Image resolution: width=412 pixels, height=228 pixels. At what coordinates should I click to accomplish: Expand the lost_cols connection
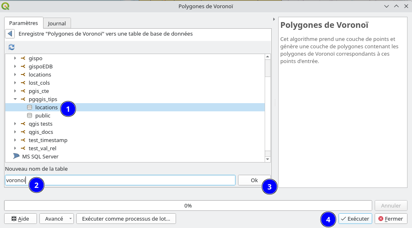click(15, 83)
